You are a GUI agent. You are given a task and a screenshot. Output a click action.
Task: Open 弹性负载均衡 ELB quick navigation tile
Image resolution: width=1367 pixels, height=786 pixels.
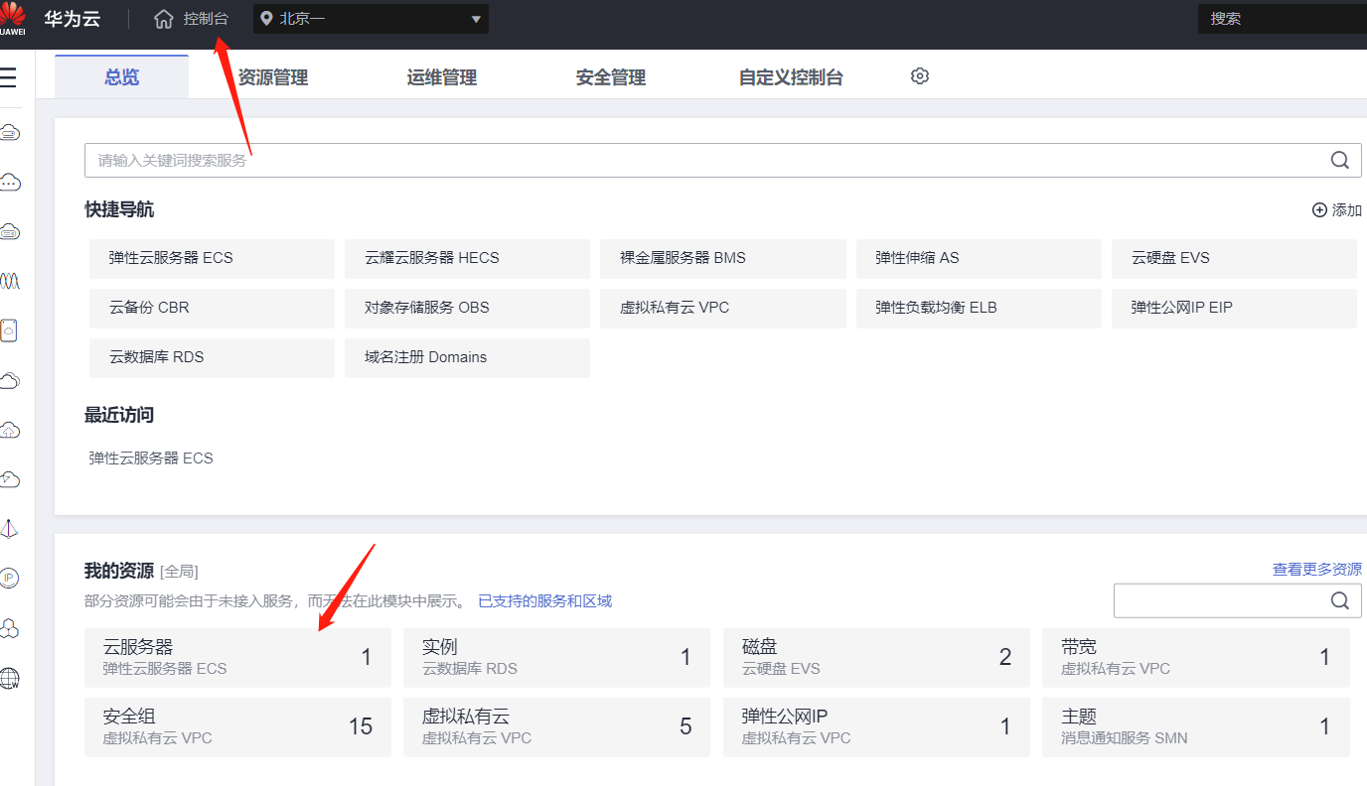click(979, 308)
